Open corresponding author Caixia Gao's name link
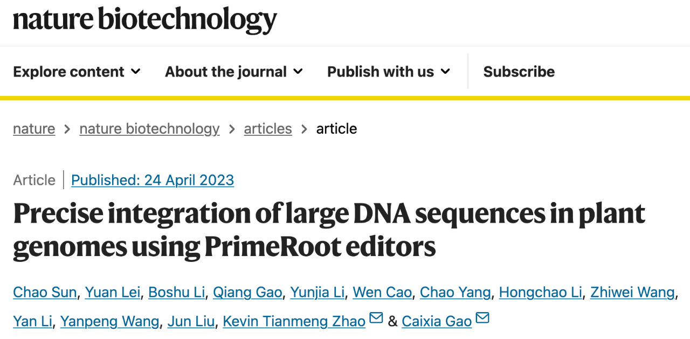The width and height of the screenshot is (690, 339). (437, 322)
